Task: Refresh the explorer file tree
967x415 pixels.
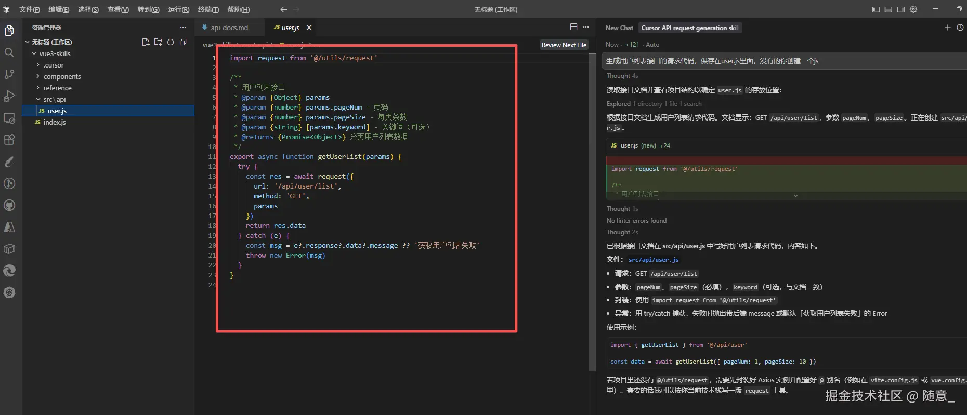Action: pyautogui.click(x=171, y=42)
